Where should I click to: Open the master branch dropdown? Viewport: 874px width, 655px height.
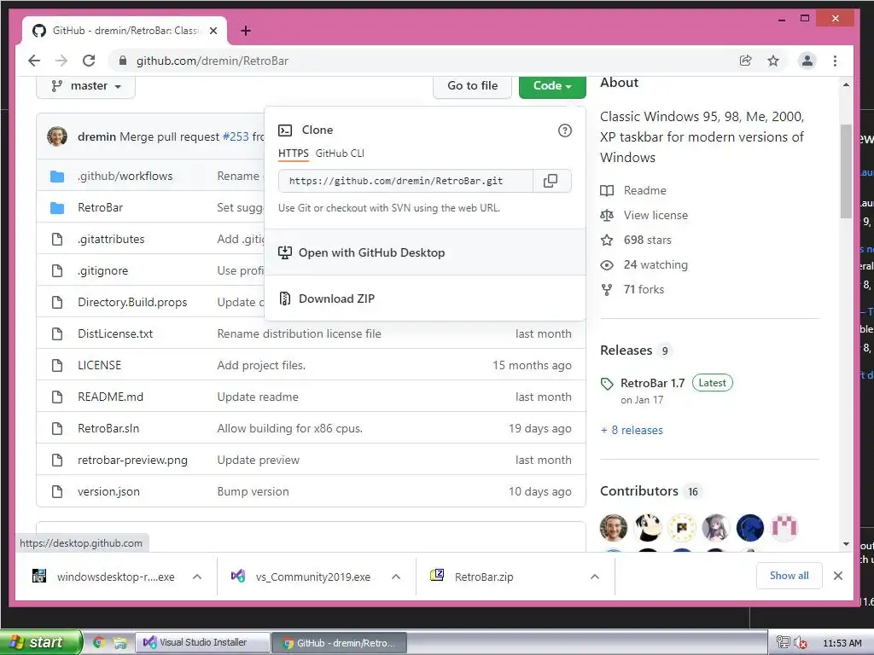coord(86,86)
